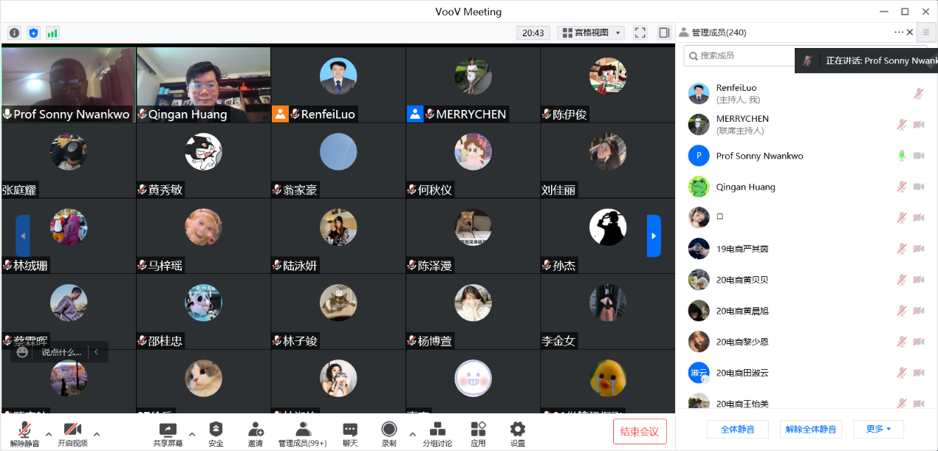
Task: Turn on video (开启视频)
Action: [72, 434]
